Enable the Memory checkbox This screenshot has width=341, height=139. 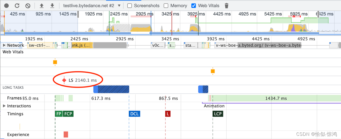(166, 6)
